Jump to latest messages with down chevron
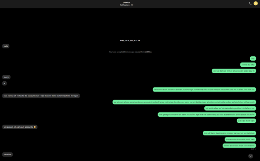The height and width of the screenshot is (161, 260). click(x=251, y=156)
